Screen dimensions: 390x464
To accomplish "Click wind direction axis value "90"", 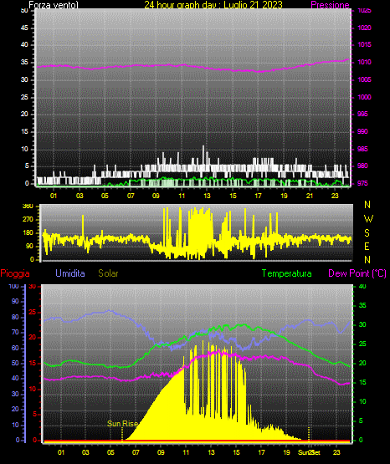I will click(29, 246).
